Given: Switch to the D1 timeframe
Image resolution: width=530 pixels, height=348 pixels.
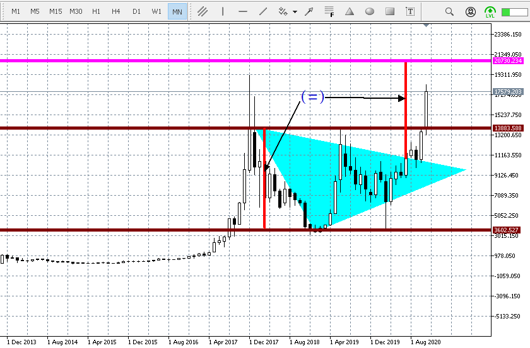Looking at the screenshot, I should coord(136,11).
